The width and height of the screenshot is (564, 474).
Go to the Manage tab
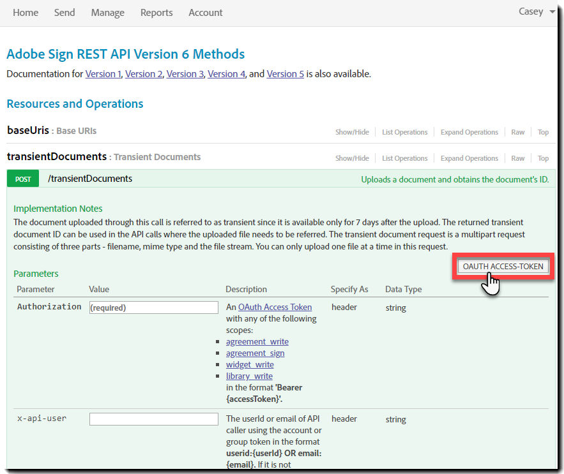[107, 13]
